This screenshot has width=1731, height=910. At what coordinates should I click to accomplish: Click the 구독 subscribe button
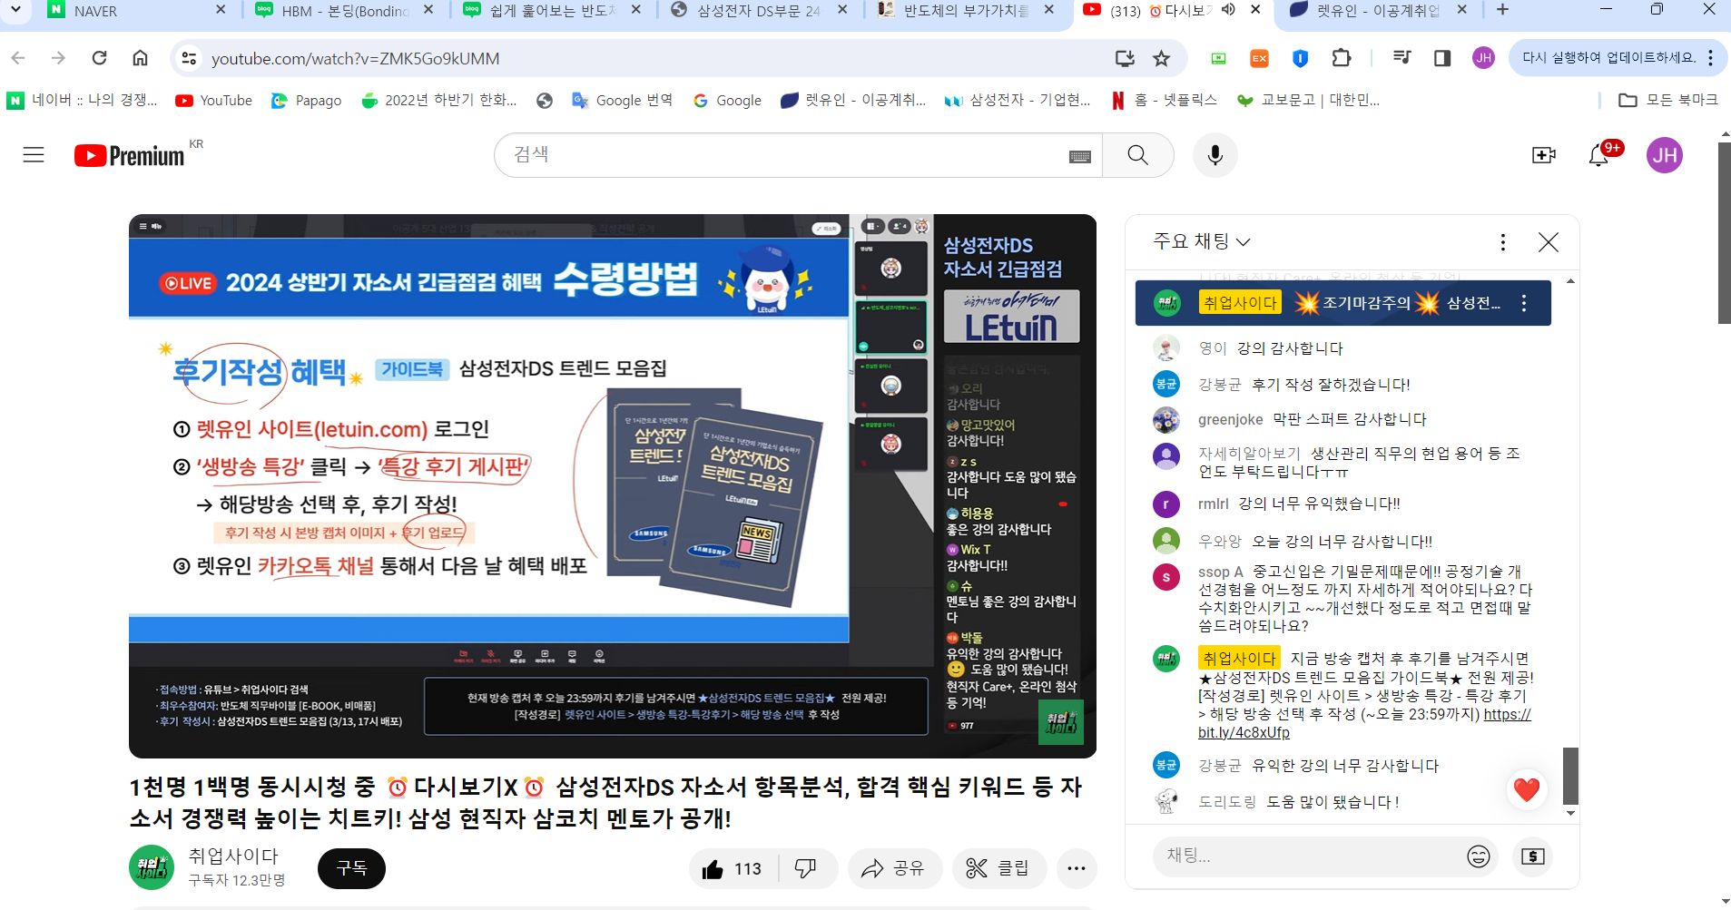(x=351, y=868)
